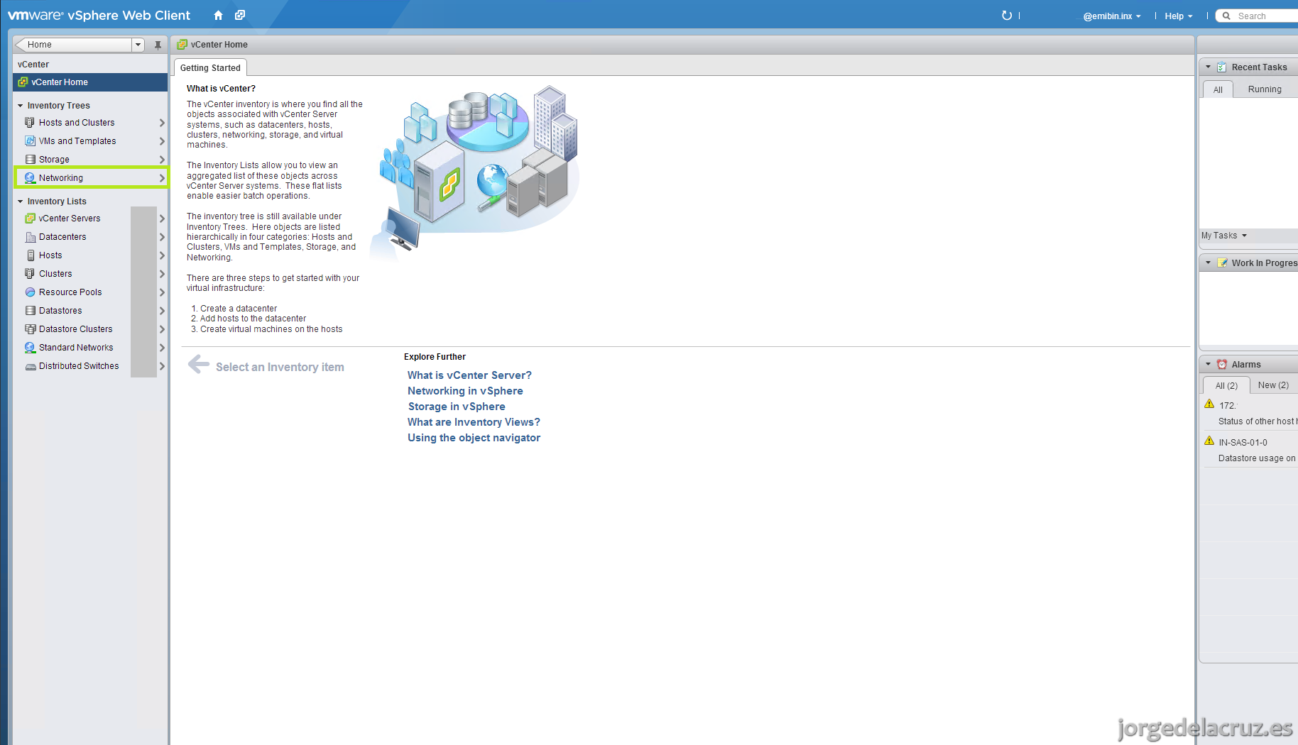Click the search magnifier icon
The image size is (1298, 745).
coord(1226,16)
